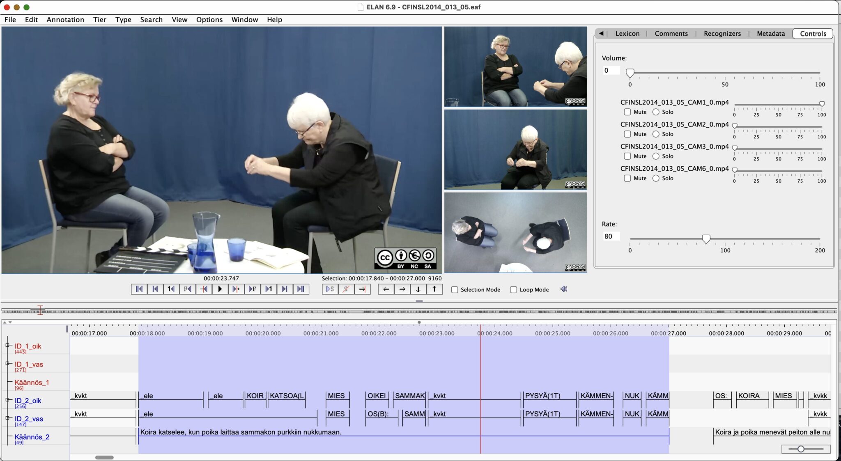Enable Loop Mode checkbox
841x461 pixels.
[513, 290]
